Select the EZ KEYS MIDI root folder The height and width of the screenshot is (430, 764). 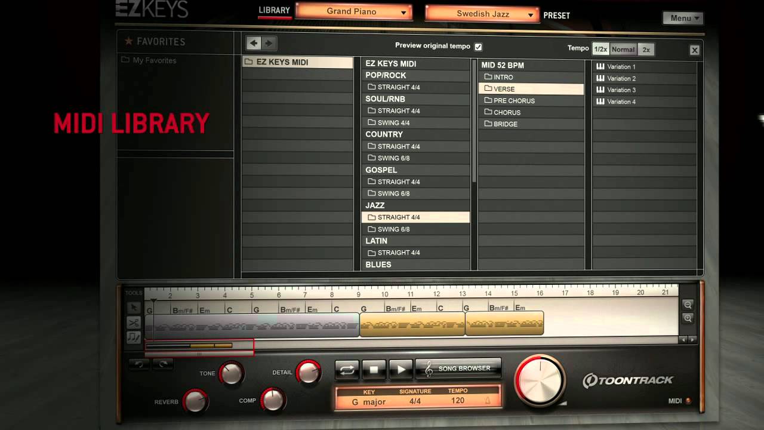point(297,62)
